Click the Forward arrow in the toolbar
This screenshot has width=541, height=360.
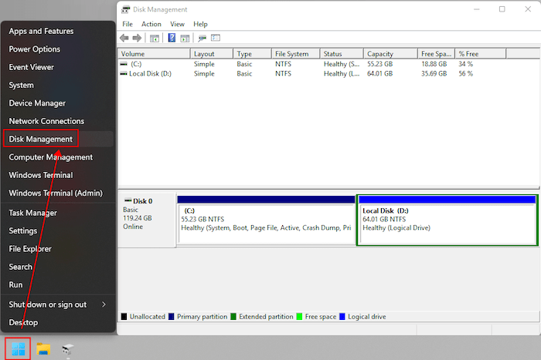pyautogui.click(x=137, y=38)
